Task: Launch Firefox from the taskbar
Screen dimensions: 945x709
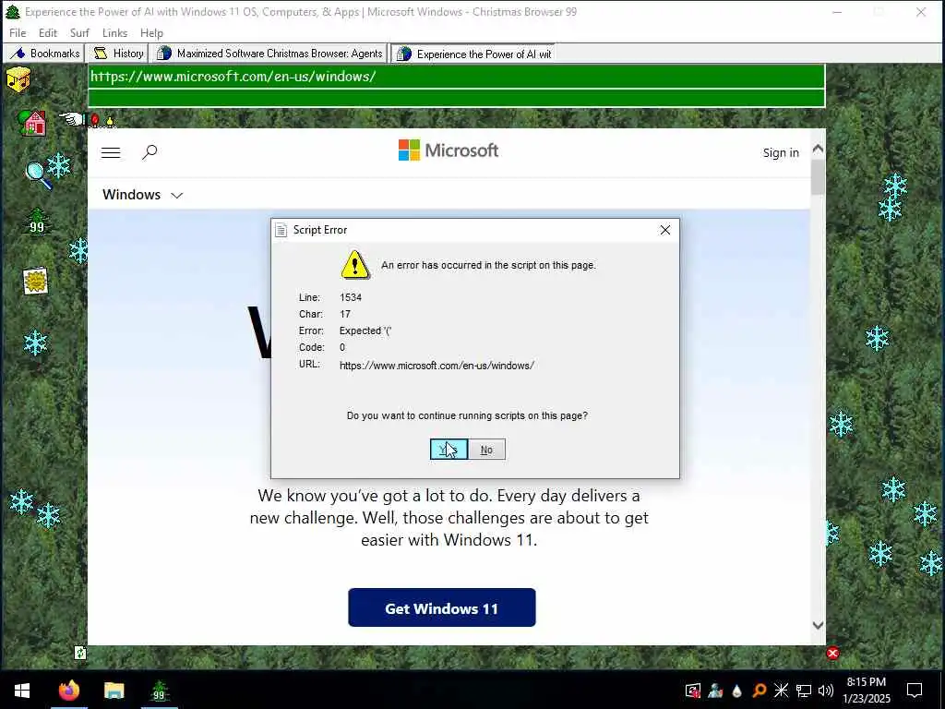Action: [68, 691]
